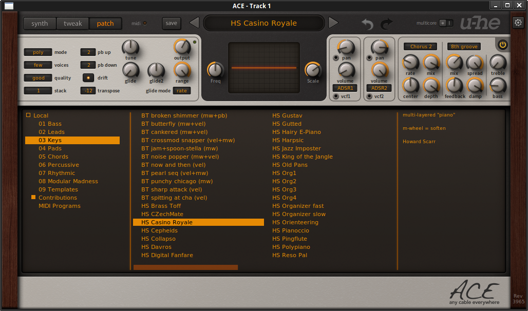Toggle the vcf1 pan modulation socket

pyautogui.click(x=336, y=58)
